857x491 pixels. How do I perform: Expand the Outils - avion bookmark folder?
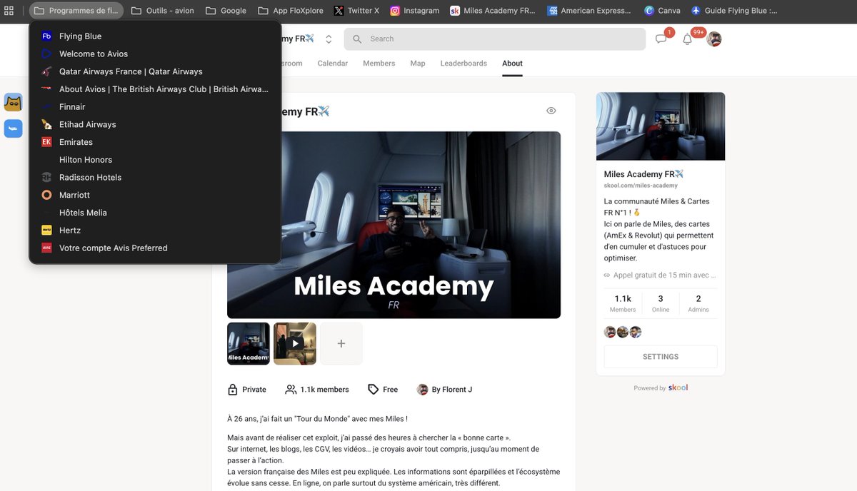pyautogui.click(x=163, y=11)
